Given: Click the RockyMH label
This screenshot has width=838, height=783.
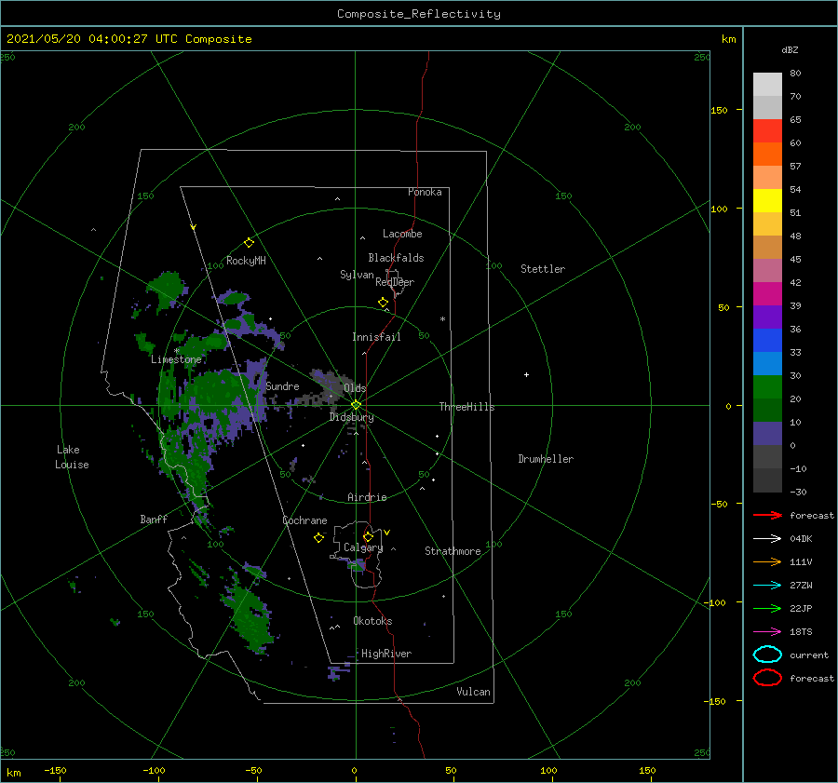Looking at the screenshot, I should [246, 261].
